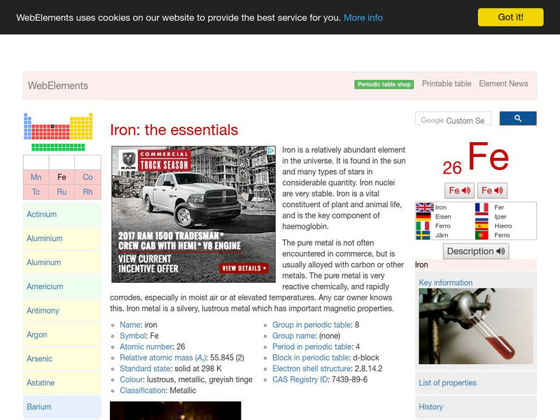Select the Mn neighbor element cell
560x420 pixels.
pyautogui.click(x=36, y=177)
